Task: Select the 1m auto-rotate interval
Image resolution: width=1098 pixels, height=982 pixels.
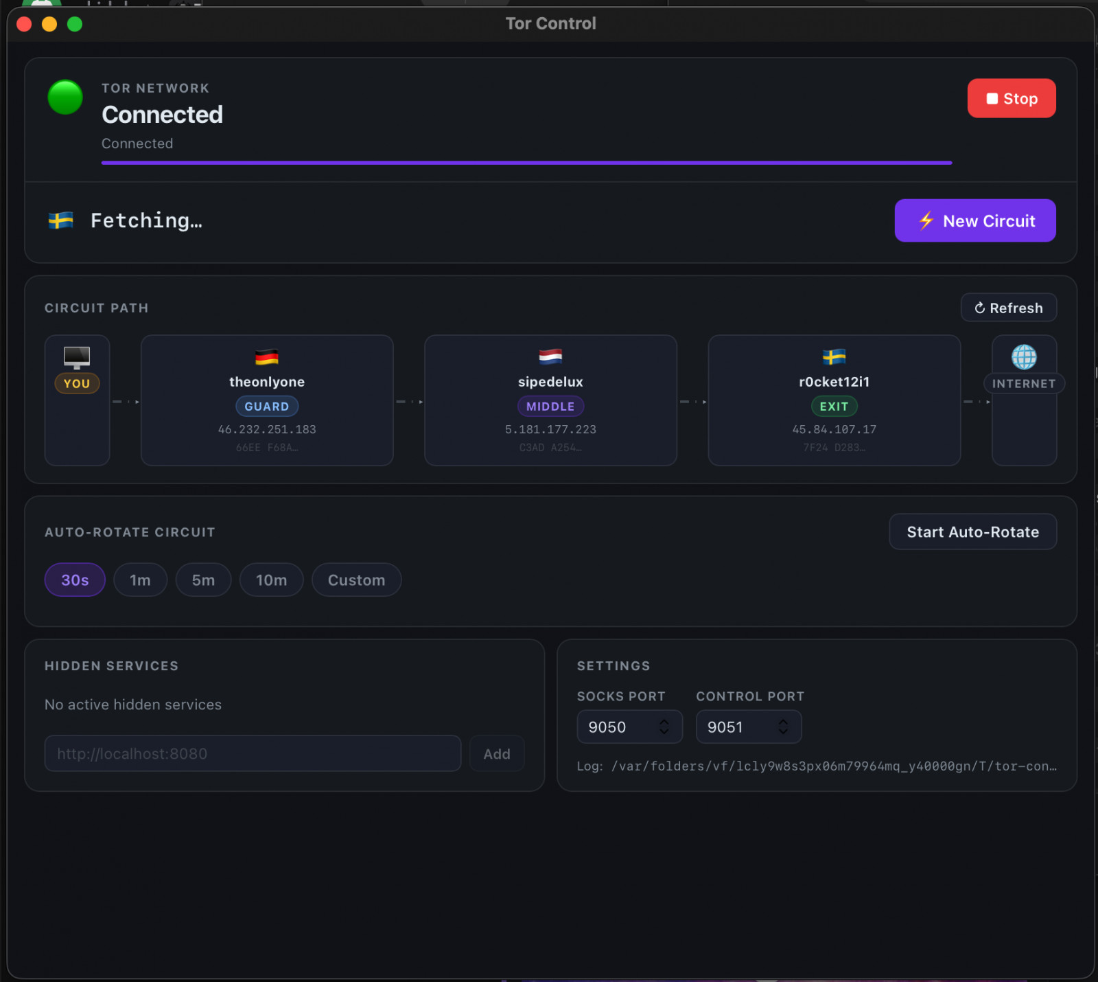Action: pos(140,580)
